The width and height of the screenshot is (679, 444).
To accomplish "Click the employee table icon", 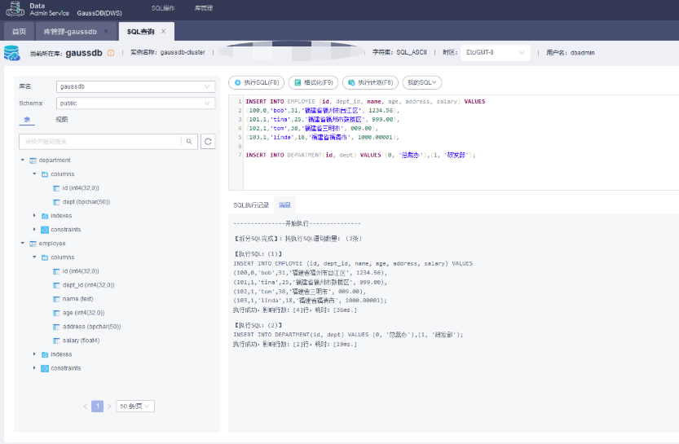I will [x=33, y=244].
